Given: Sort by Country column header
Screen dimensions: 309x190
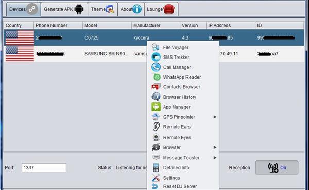Looking at the screenshot, I should 19,25.
